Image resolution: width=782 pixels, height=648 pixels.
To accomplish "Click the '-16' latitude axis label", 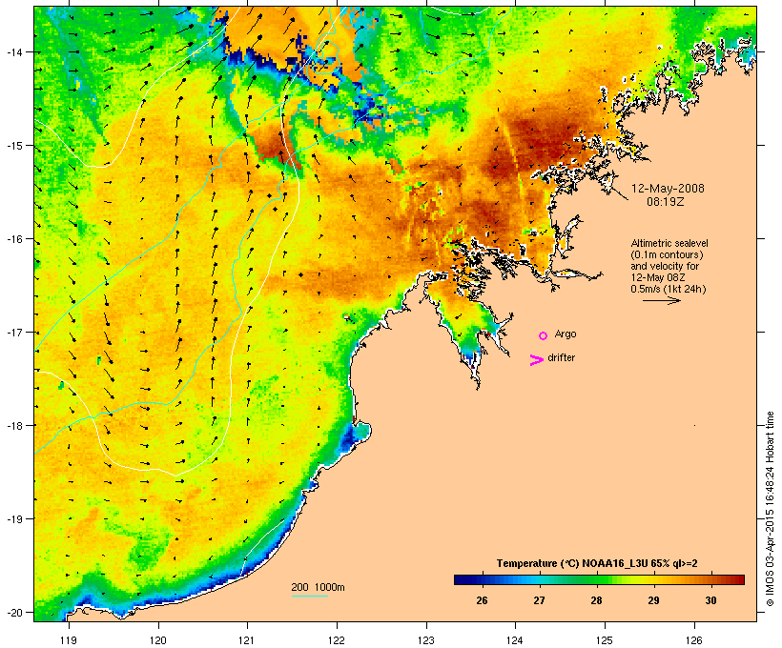I will pyautogui.click(x=13, y=239).
